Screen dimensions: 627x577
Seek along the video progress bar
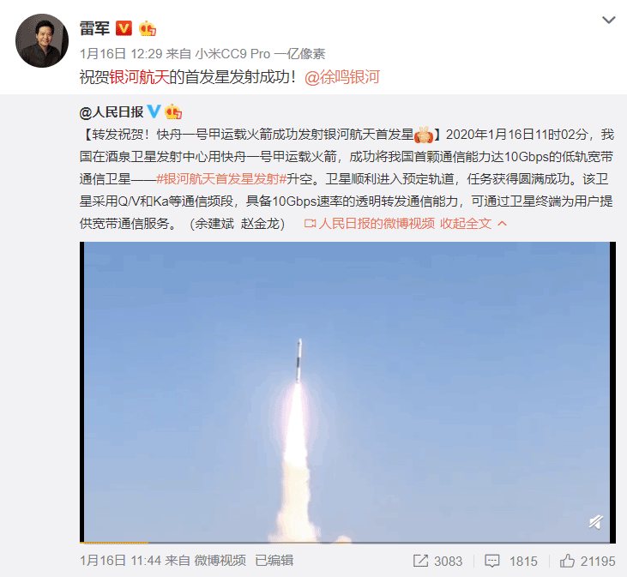[347, 542]
